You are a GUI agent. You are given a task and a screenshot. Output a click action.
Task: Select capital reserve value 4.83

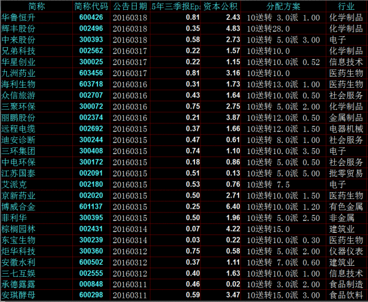click(233, 29)
